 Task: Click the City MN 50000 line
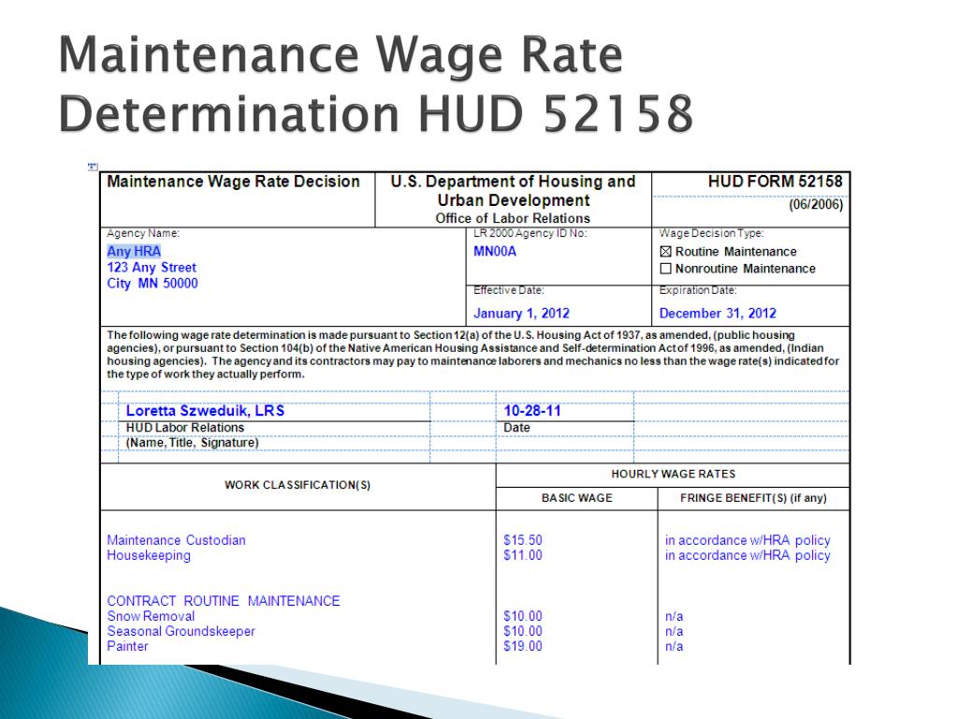point(152,283)
